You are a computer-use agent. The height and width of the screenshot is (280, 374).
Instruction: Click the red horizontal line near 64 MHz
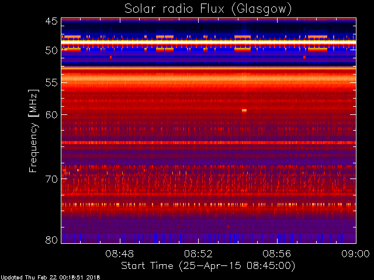[209, 142]
